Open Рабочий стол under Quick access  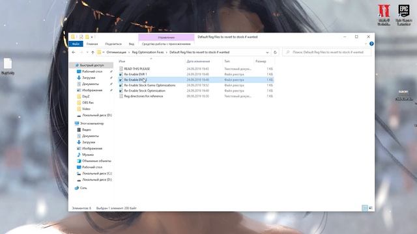(x=92, y=71)
